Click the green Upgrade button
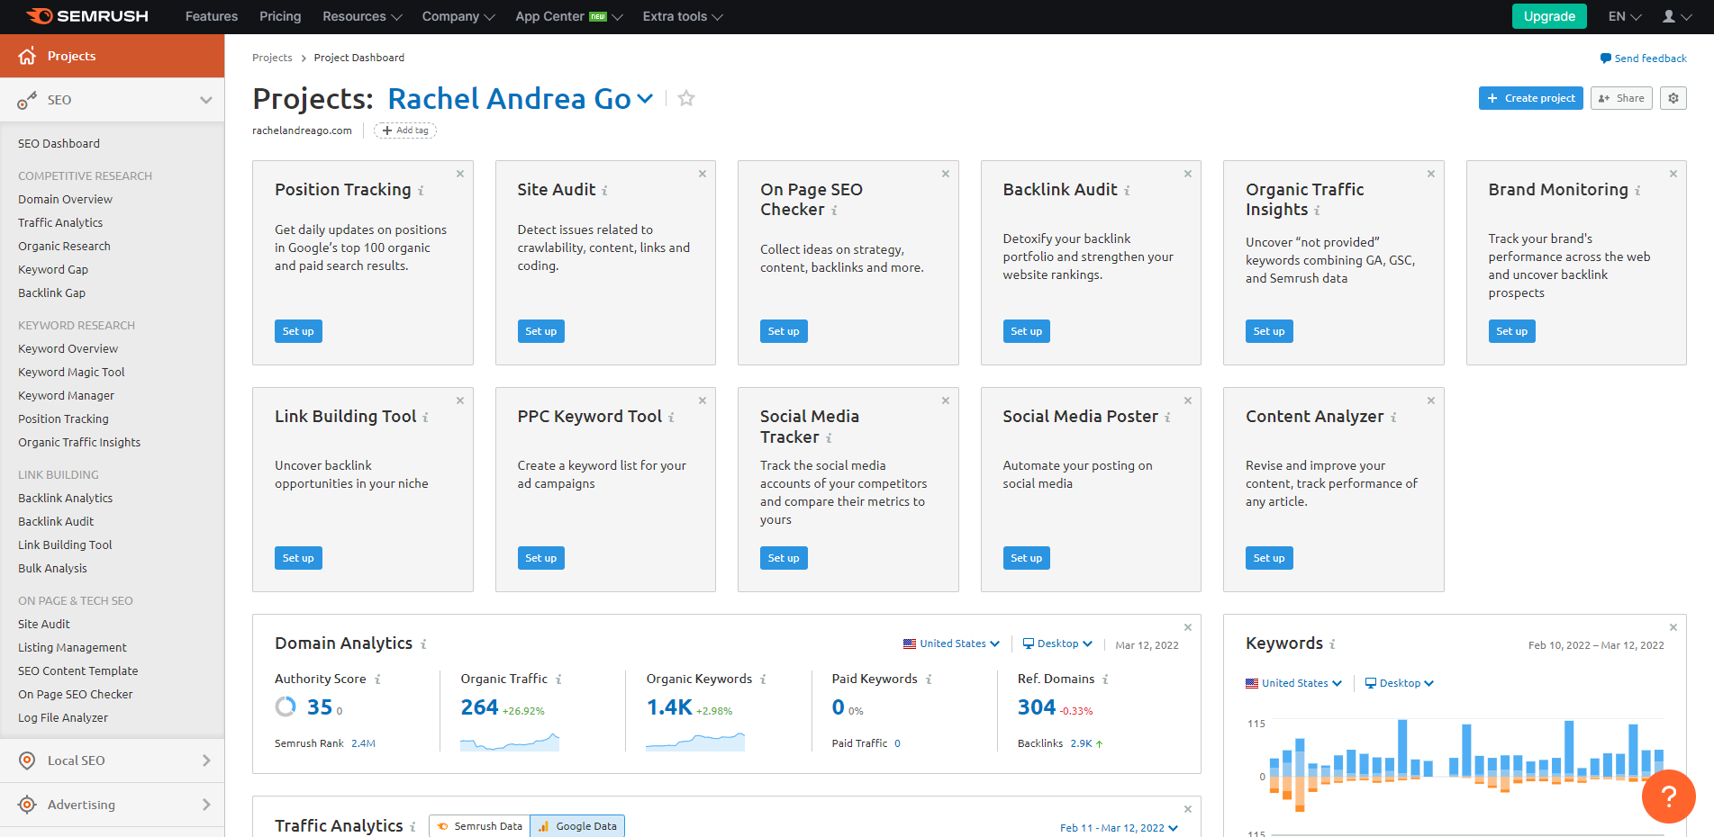The width and height of the screenshot is (1714, 837). 1549,16
